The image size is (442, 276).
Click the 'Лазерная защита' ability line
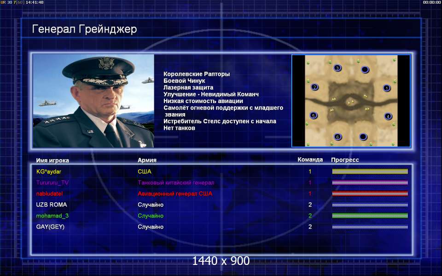click(x=188, y=87)
